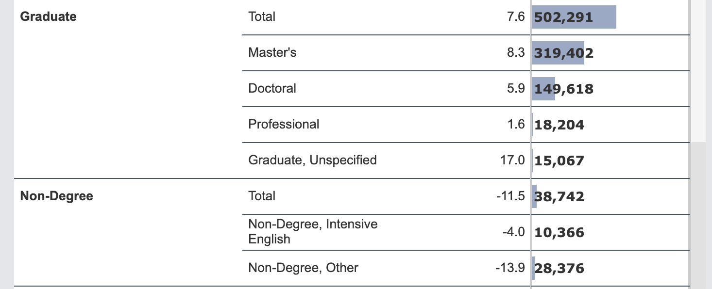Select the 10,366 Intensive English value
Image resolution: width=712 pixels, height=289 pixels.
click(559, 233)
